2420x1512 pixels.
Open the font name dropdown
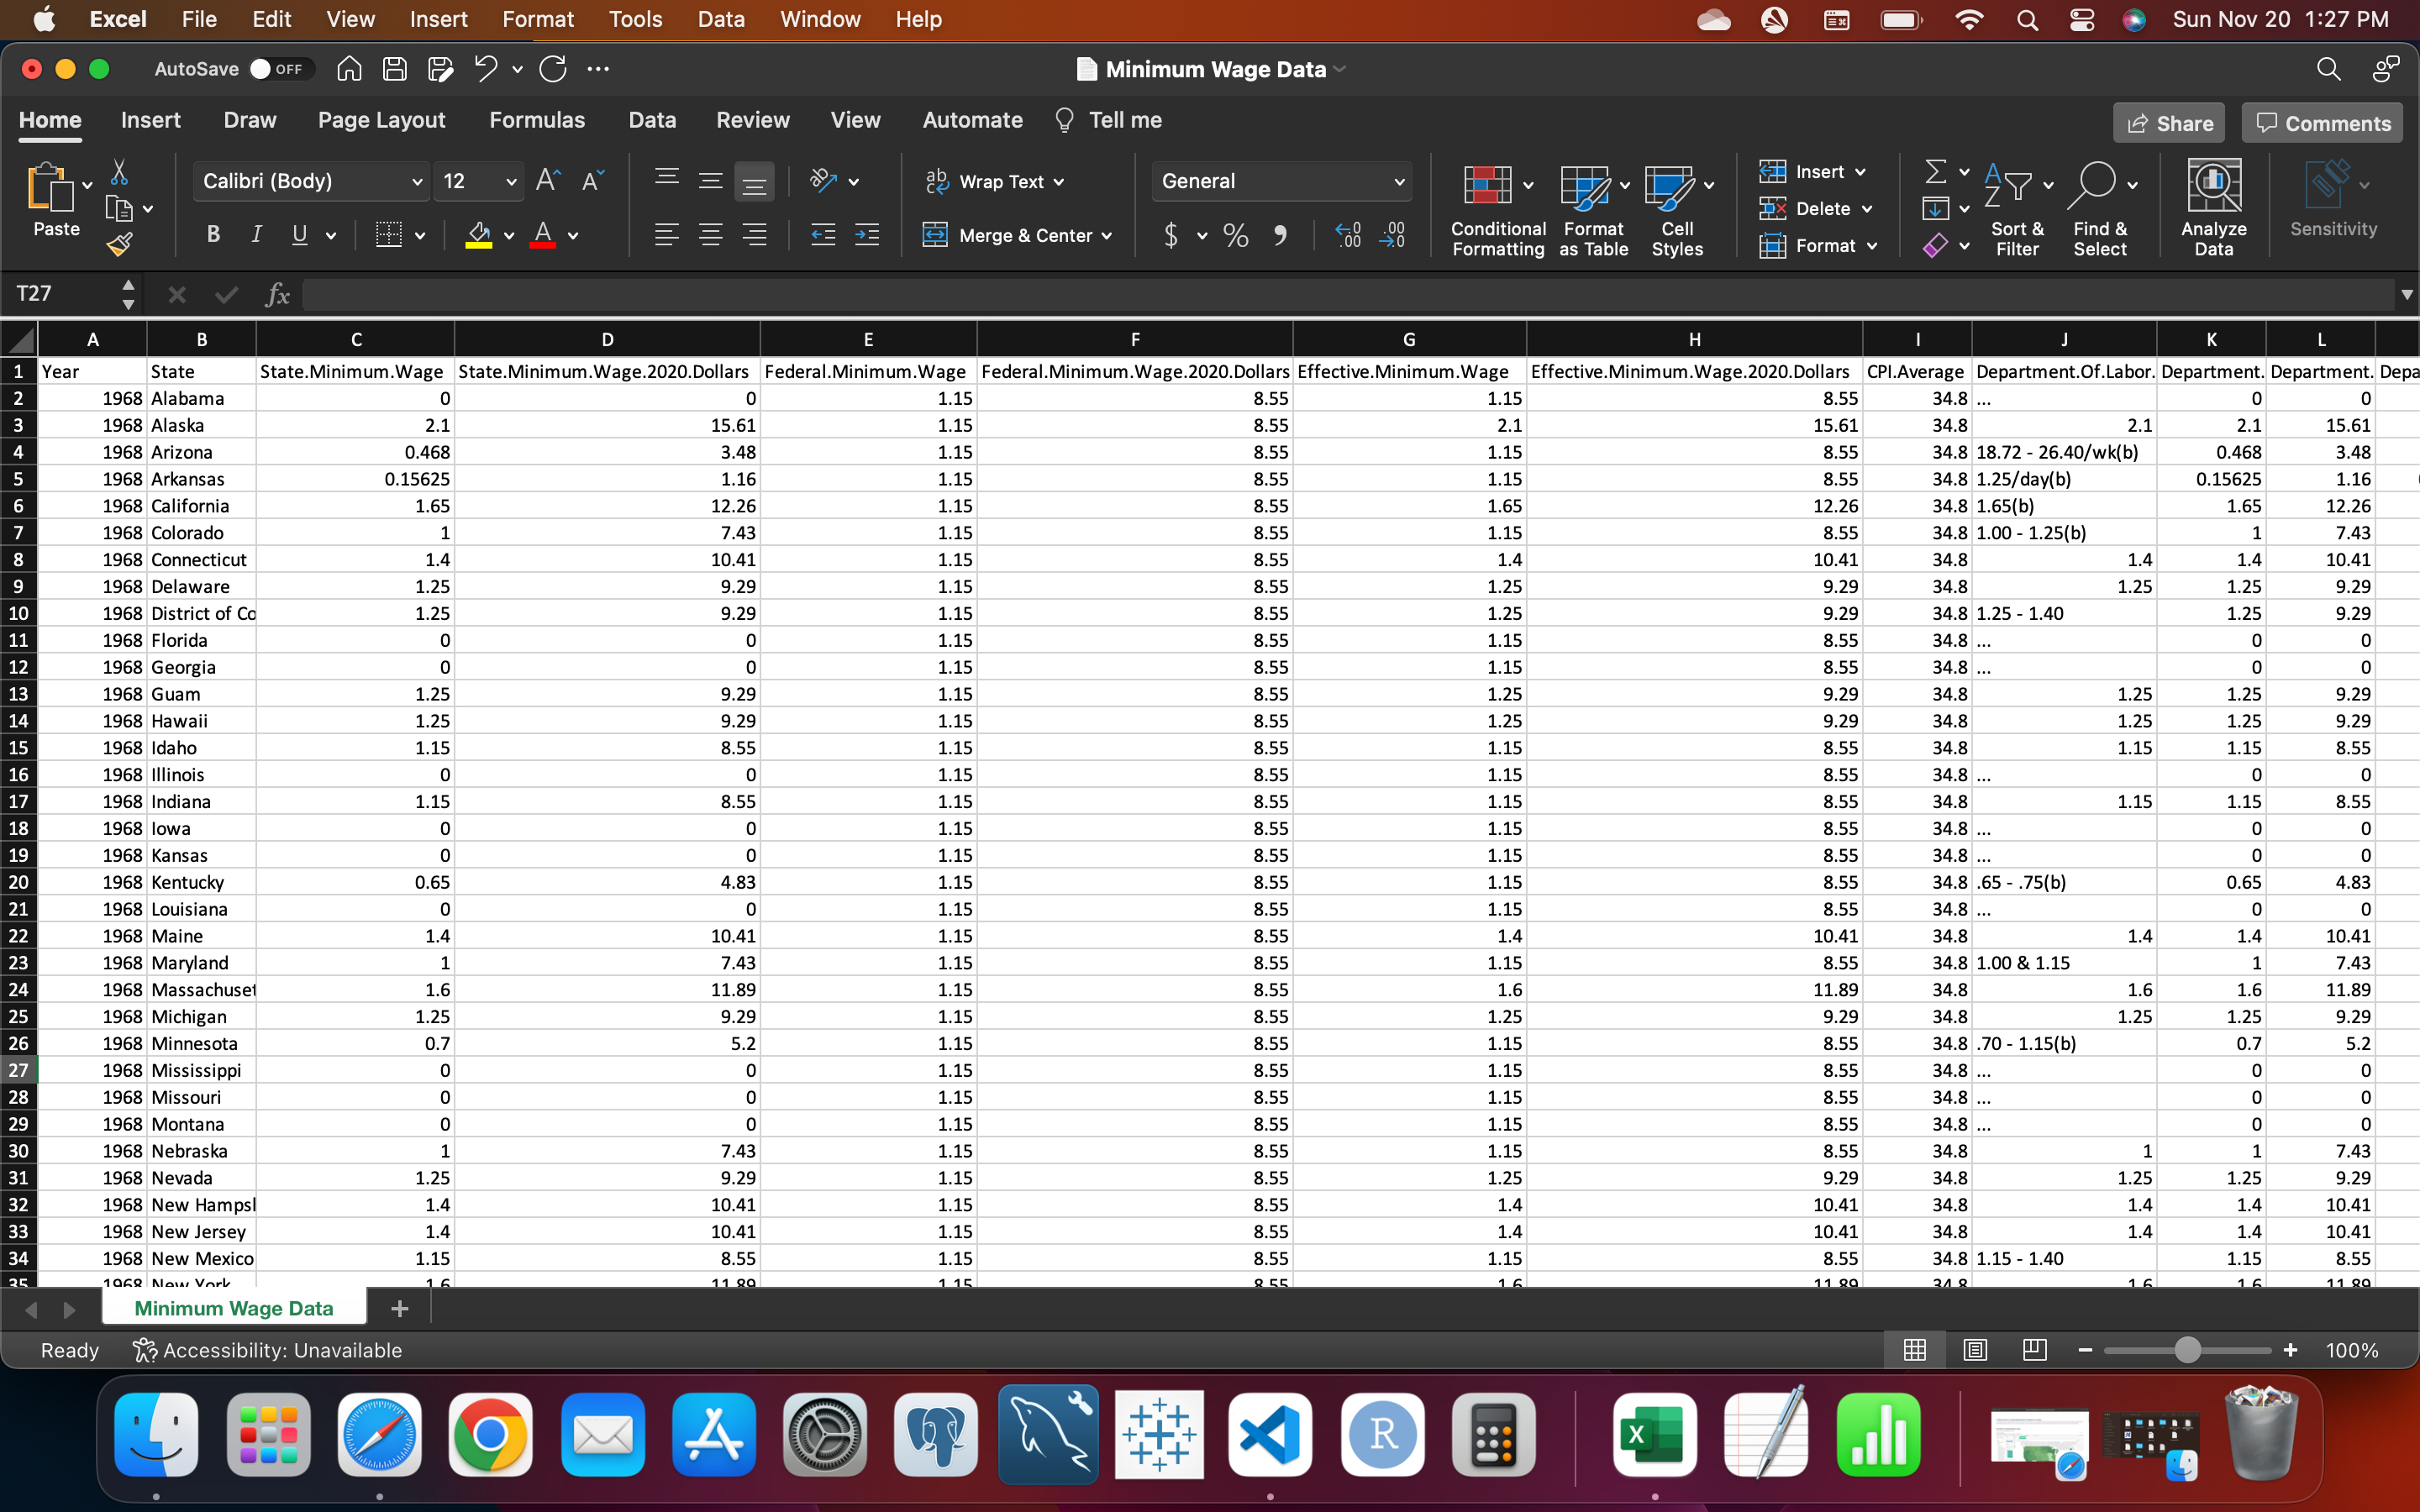point(310,181)
